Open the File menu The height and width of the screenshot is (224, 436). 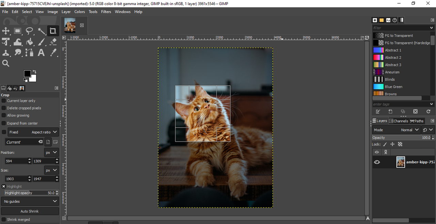click(5, 12)
